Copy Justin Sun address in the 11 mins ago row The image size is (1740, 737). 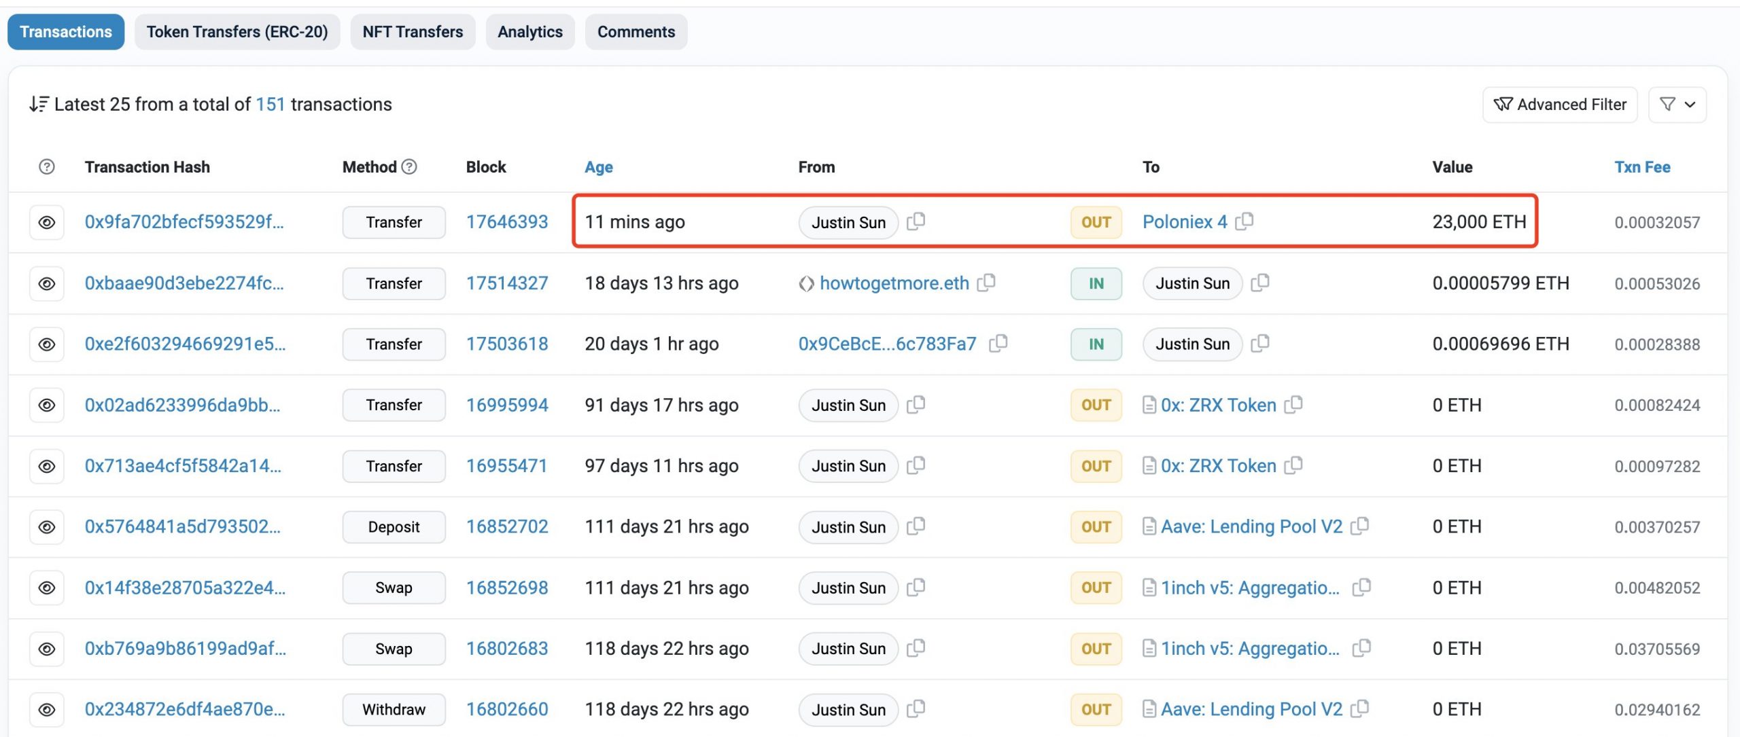[x=916, y=221]
